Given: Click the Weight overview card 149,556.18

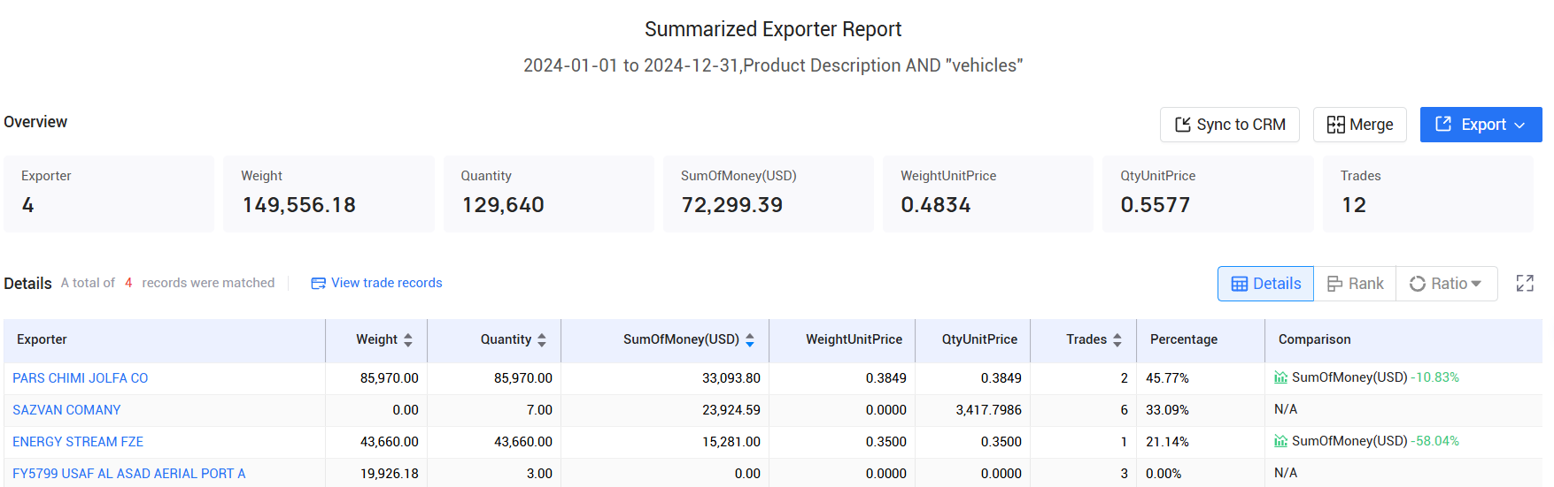Looking at the screenshot, I should click(329, 194).
